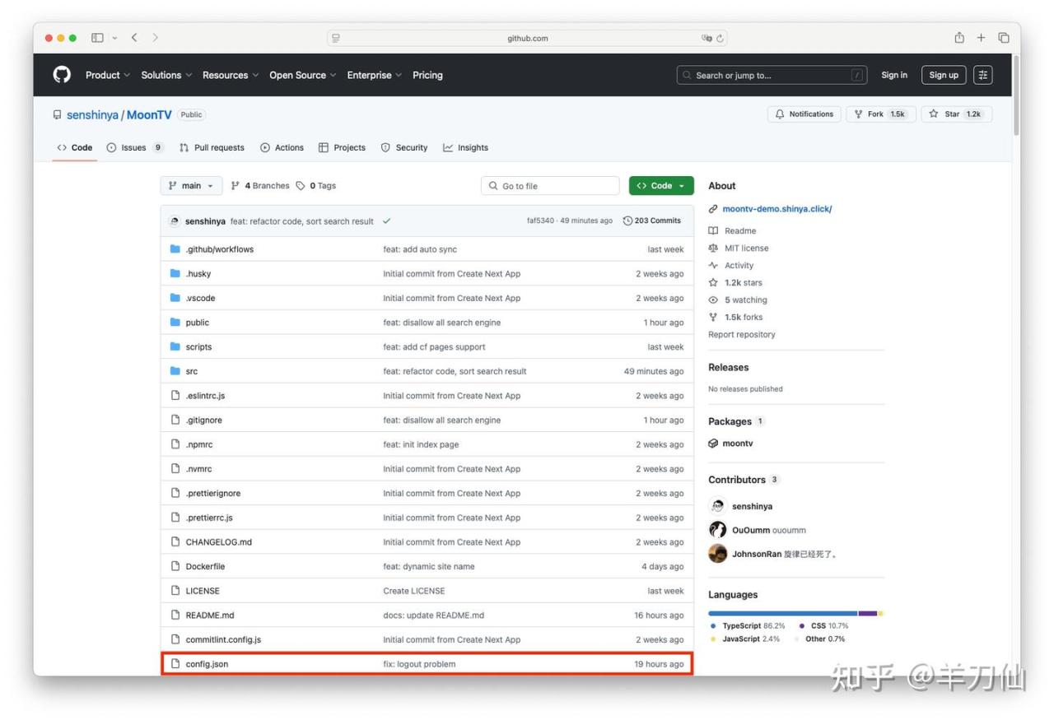Click the fork icon in Fork button
This screenshot has height=720, width=1054.
pyautogui.click(x=858, y=114)
